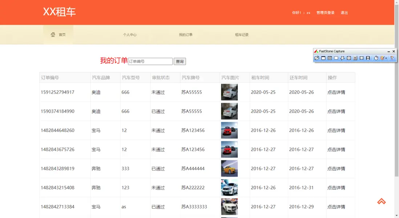Click the open file icon in FastStone Capture
The width and height of the screenshot is (399, 218).
point(317,58)
